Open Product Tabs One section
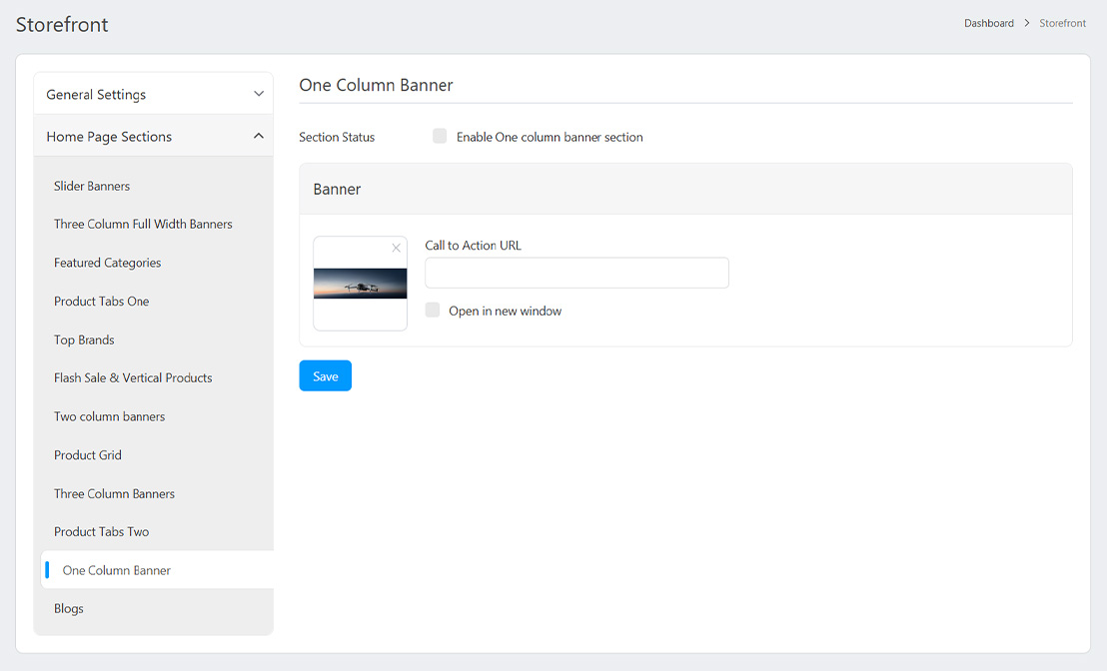 click(x=101, y=301)
